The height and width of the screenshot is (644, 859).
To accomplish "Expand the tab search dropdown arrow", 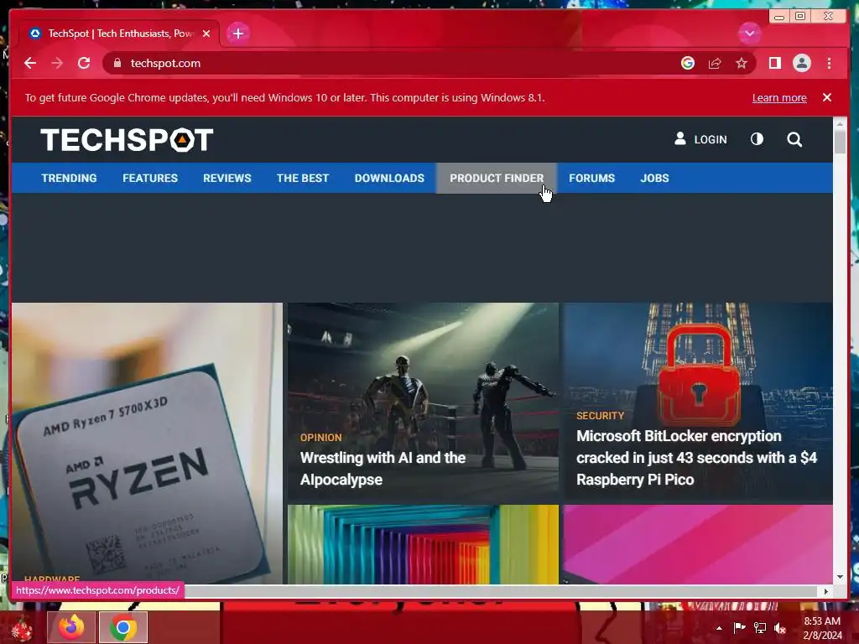I will tap(749, 34).
